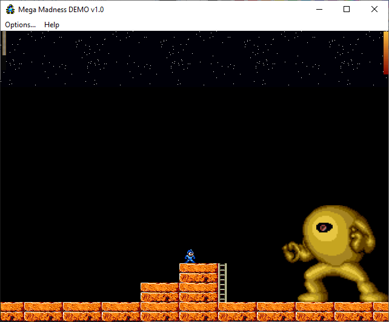The height and width of the screenshot is (322, 389).
Task: Open the Help menu
Action: pyautogui.click(x=52, y=25)
